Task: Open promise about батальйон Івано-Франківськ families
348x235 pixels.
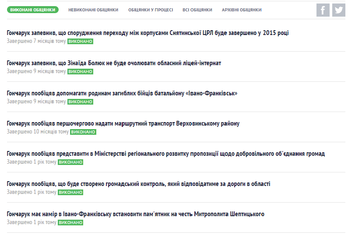Action: coord(122,93)
